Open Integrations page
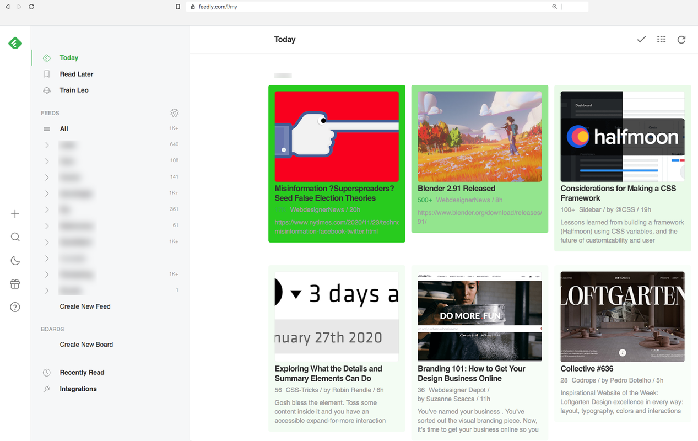698x441 pixels. coord(78,389)
